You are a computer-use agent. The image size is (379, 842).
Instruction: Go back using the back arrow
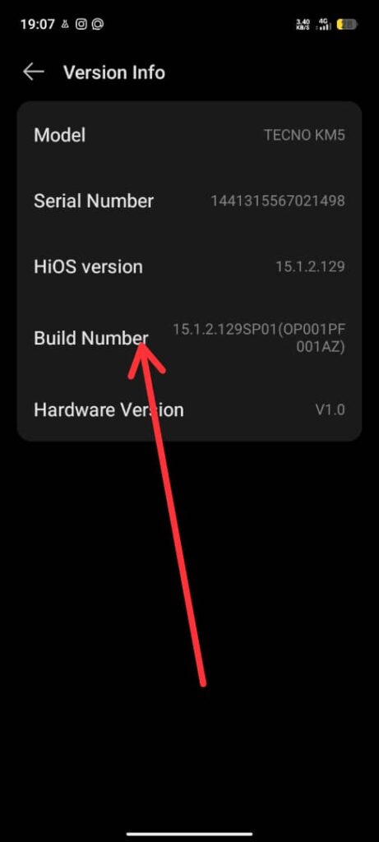click(x=33, y=72)
